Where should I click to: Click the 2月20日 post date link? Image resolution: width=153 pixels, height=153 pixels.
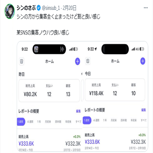pyautogui.click(x=69, y=8)
